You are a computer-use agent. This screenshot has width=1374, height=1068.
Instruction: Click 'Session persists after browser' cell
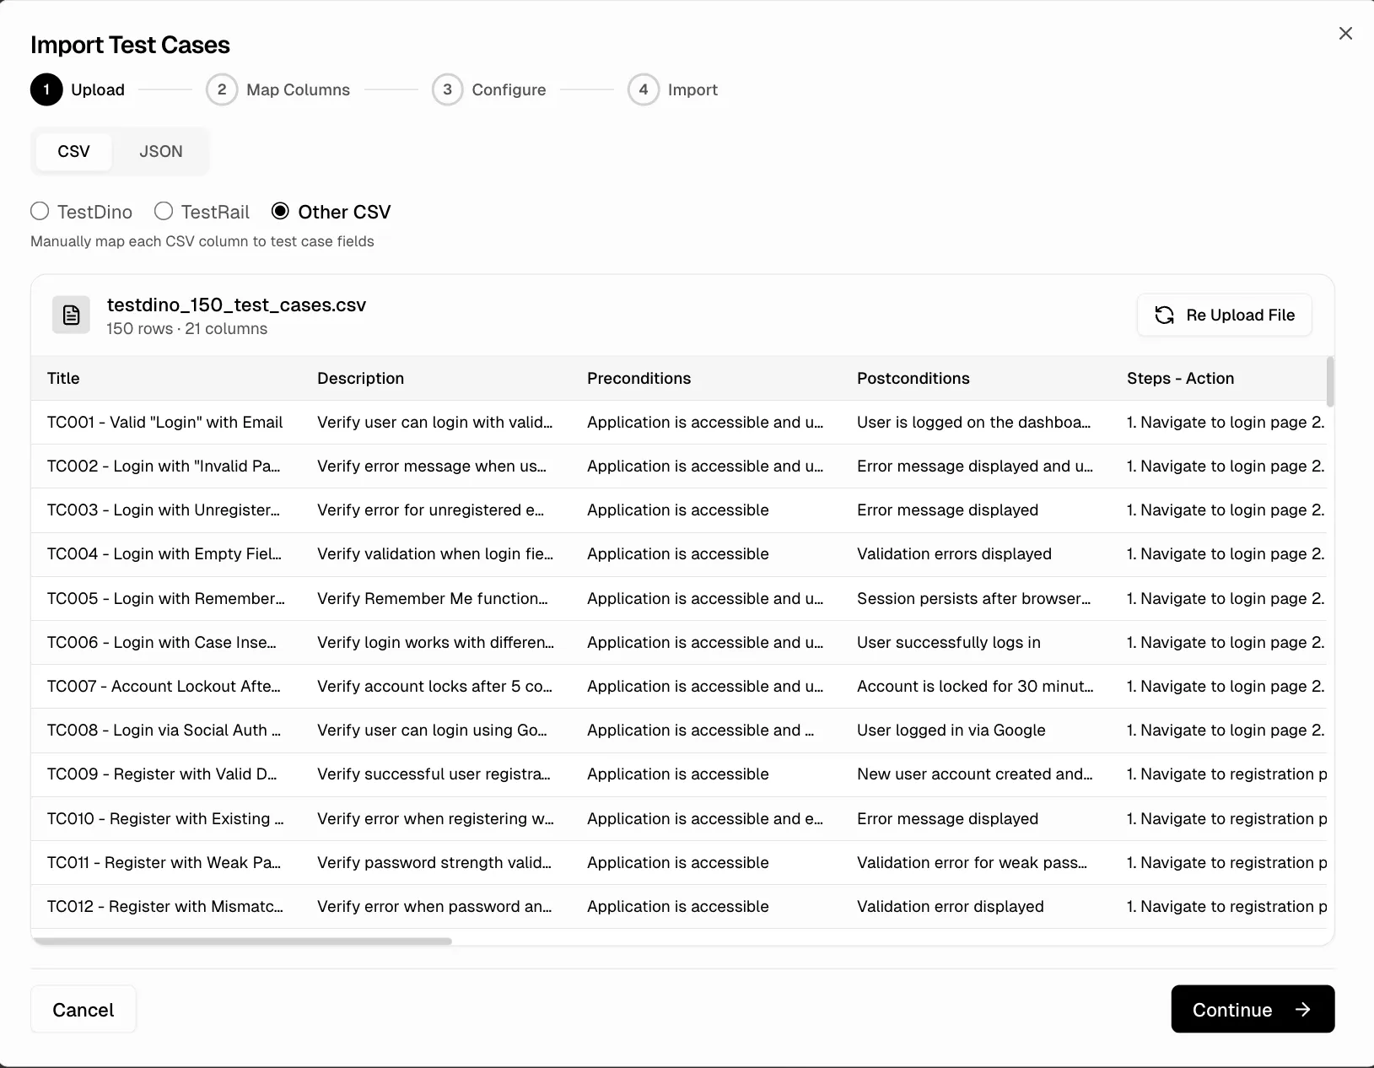[974, 598]
